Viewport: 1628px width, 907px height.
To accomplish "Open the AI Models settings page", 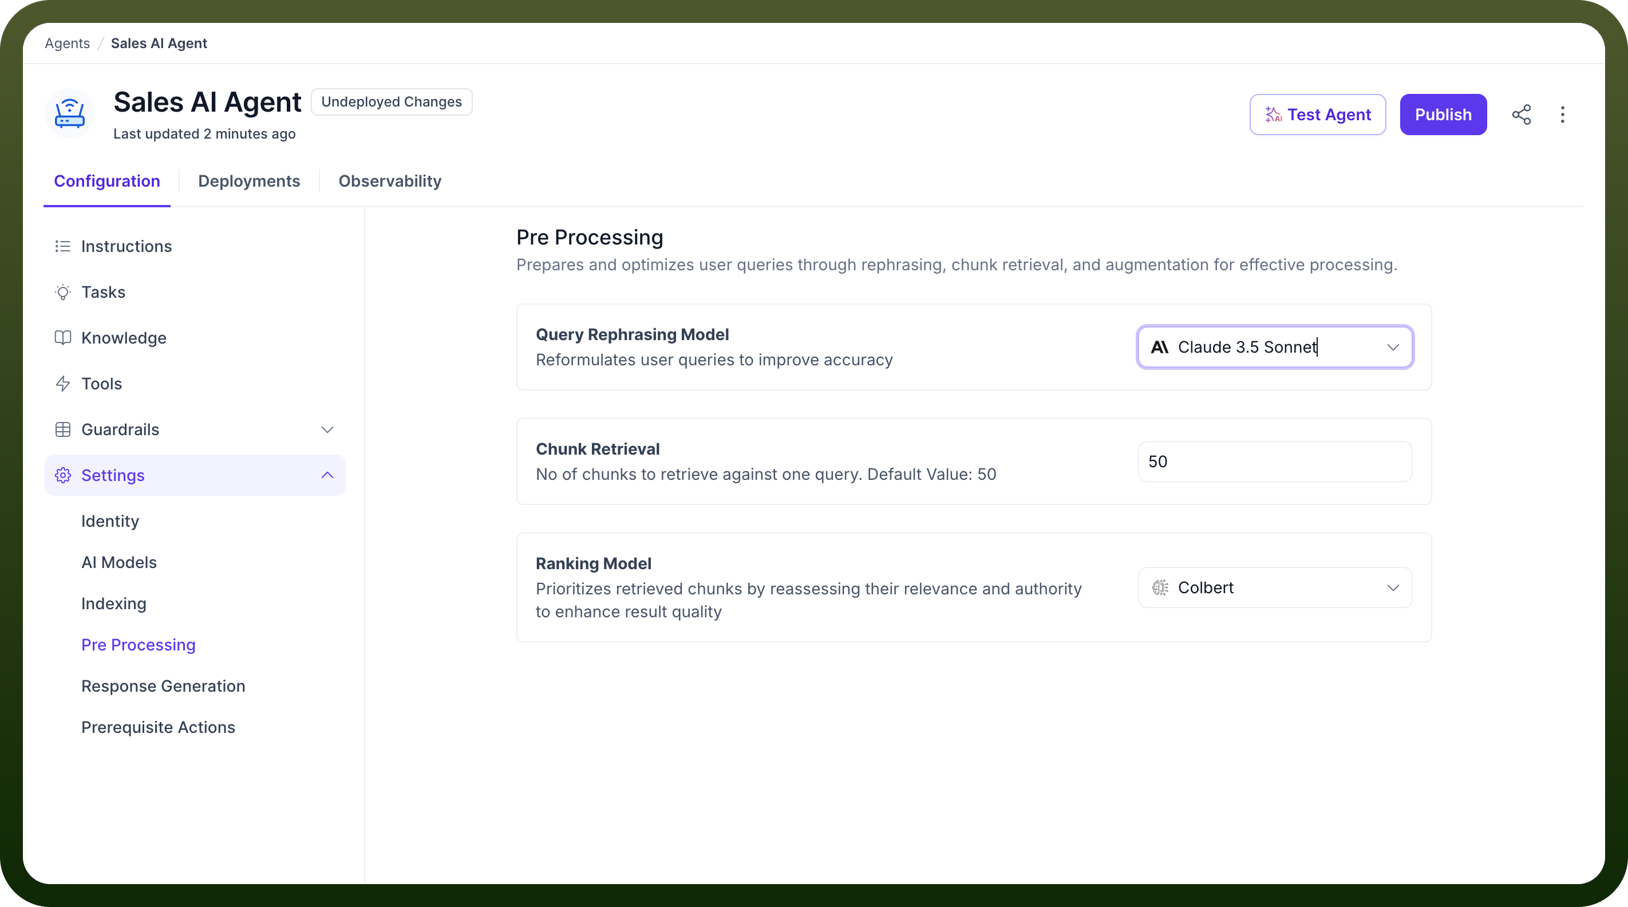I will pos(119,562).
